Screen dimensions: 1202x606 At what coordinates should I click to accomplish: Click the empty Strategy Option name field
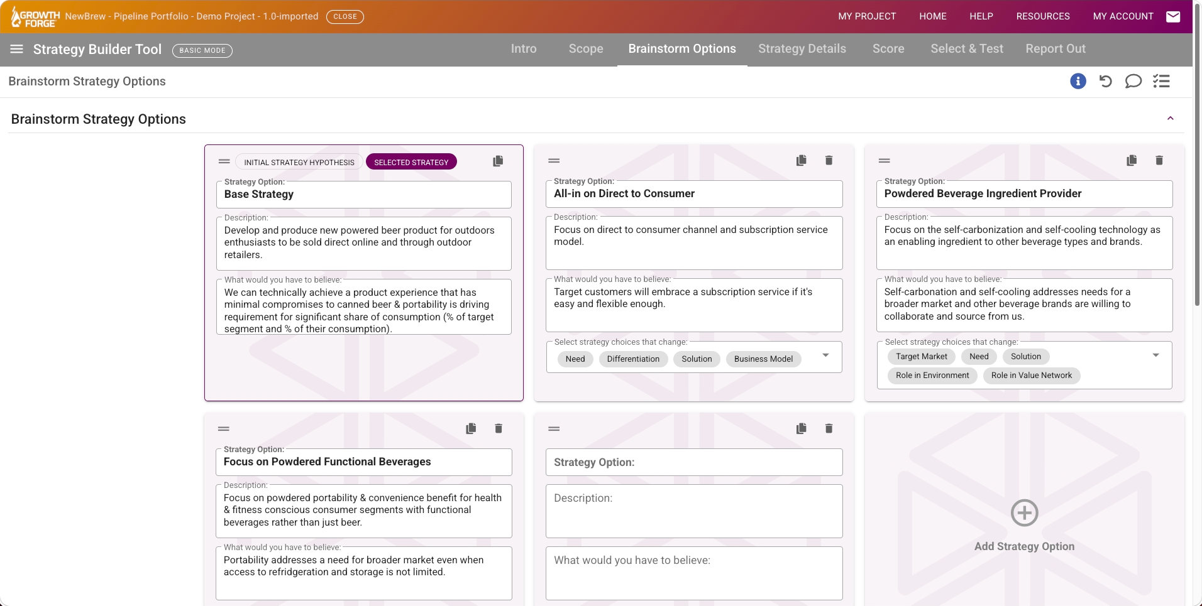click(694, 462)
